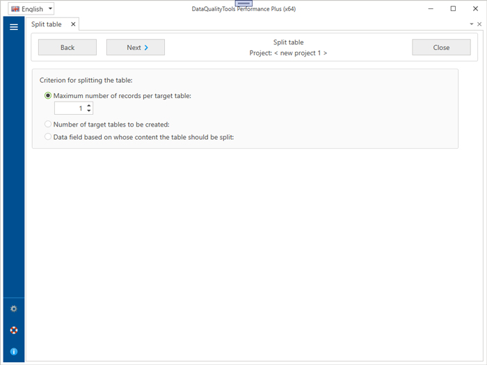Expand the tab list dropdown arrow
Viewport: 487px width, 365px height.
coord(471,24)
